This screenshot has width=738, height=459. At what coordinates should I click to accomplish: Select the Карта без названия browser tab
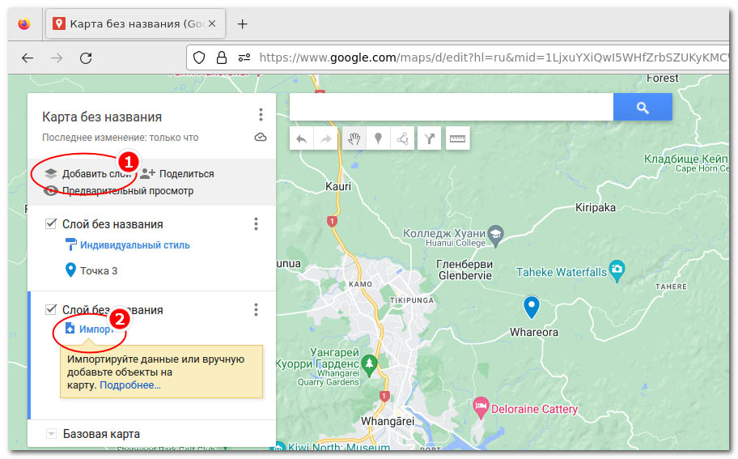point(136,23)
